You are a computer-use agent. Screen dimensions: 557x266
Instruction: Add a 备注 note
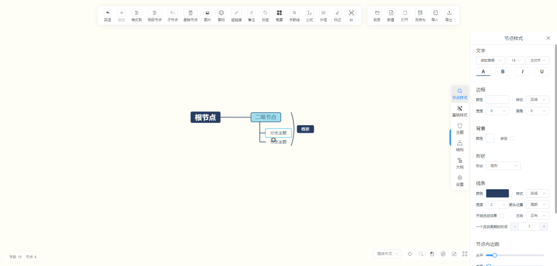click(252, 13)
